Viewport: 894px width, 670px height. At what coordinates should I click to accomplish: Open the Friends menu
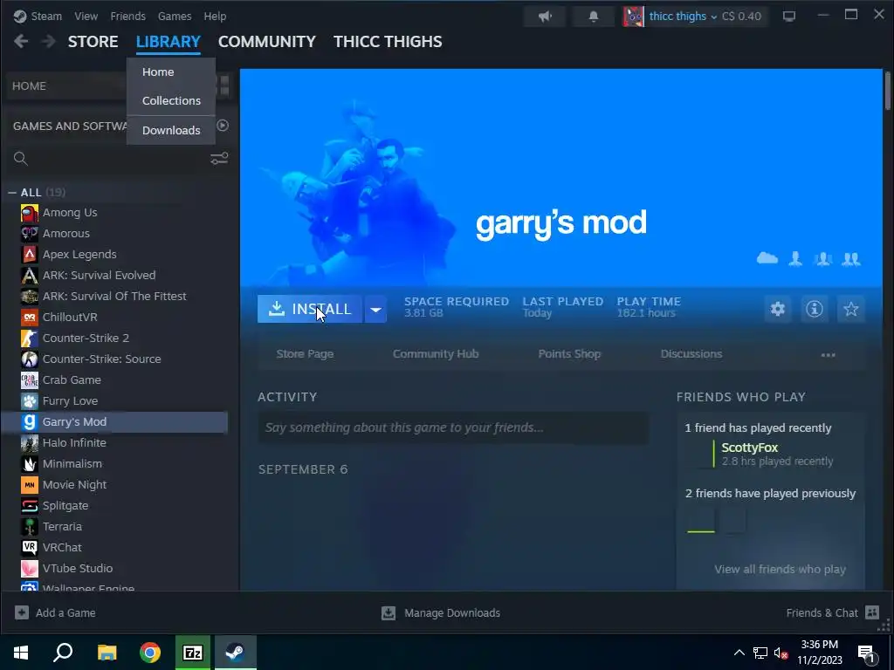point(127,16)
